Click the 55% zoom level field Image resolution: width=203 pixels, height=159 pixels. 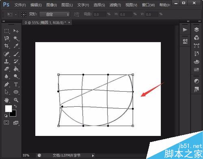coord(26,155)
